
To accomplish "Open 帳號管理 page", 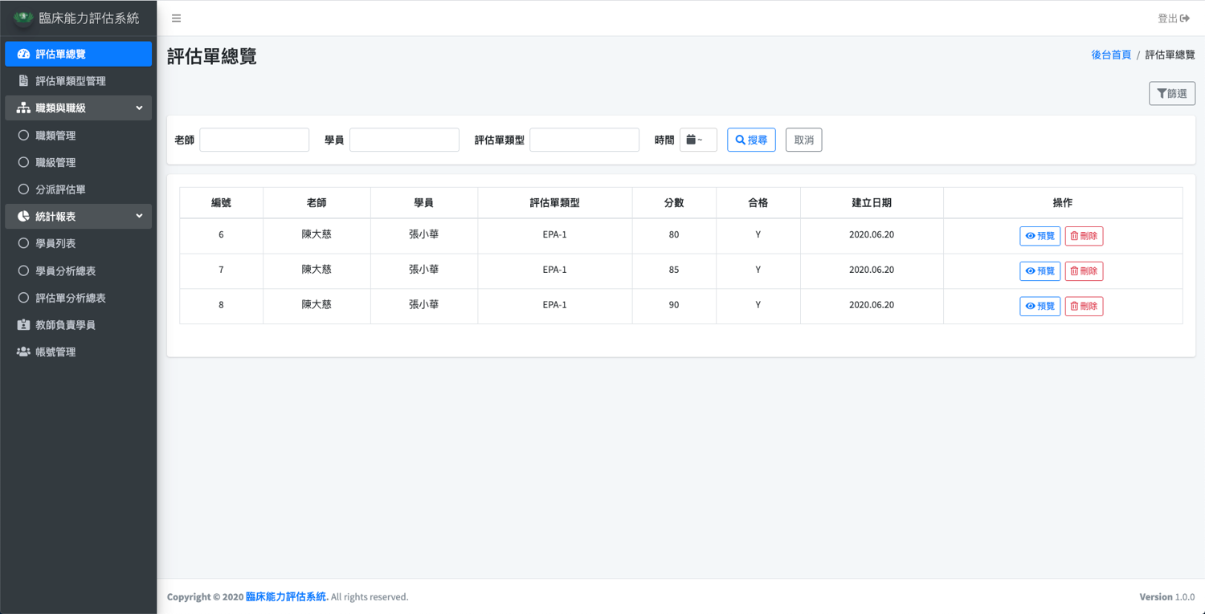I will [78, 352].
